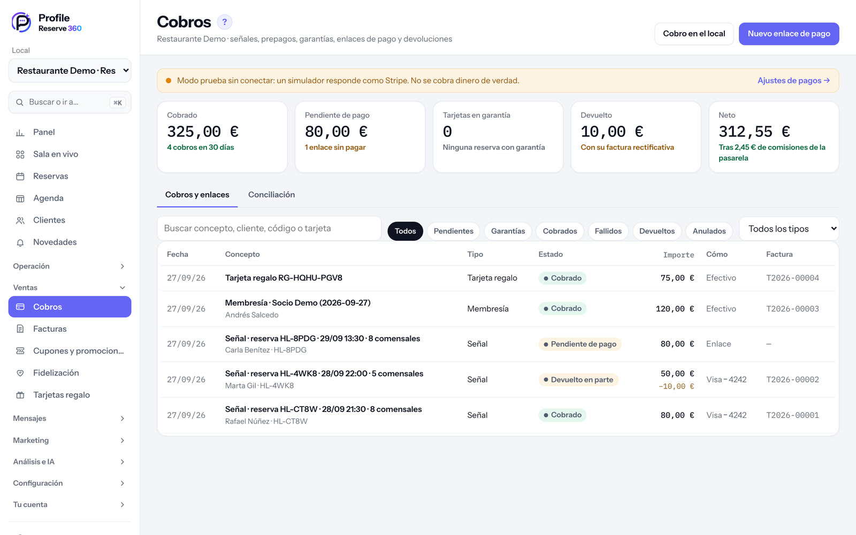Click invoice T2026-00004
Image resolution: width=856 pixels, height=535 pixels.
792,278
